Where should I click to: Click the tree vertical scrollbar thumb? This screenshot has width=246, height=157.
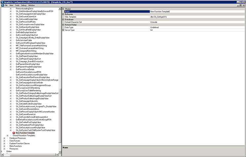tap(60, 115)
